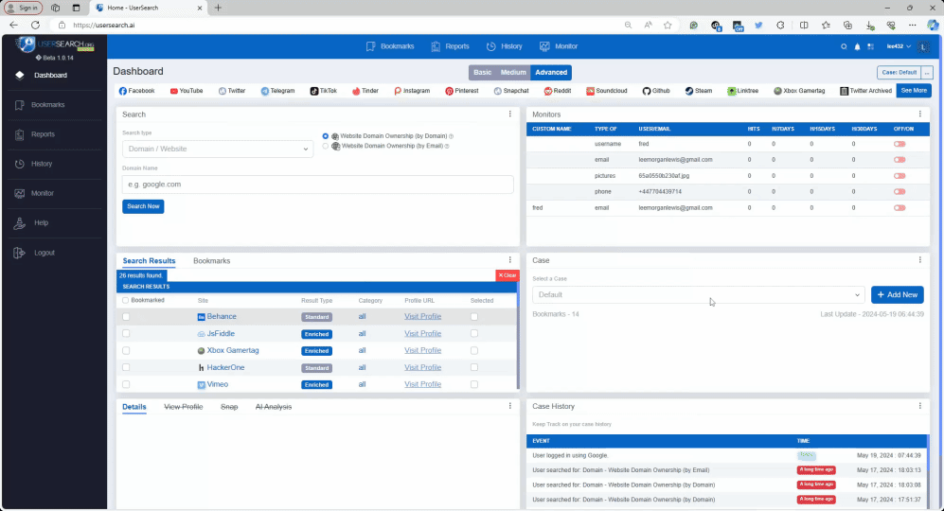This screenshot has height=511, width=944.
Task: Switch to the Bookmarks results tab
Action: tap(211, 261)
